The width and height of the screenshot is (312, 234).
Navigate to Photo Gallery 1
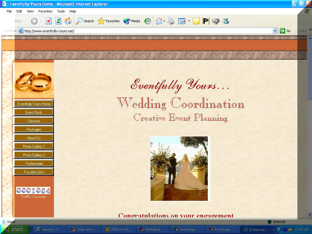[34, 147]
